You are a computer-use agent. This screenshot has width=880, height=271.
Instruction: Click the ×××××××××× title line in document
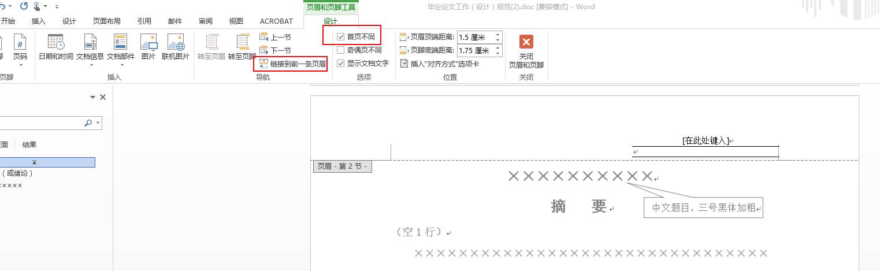[580, 176]
